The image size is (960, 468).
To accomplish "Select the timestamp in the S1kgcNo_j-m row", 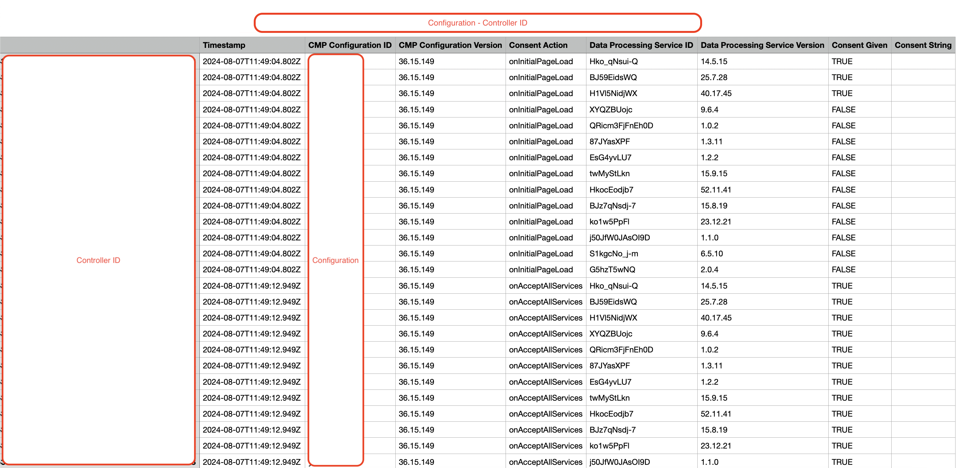I will pyautogui.click(x=252, y=254).
